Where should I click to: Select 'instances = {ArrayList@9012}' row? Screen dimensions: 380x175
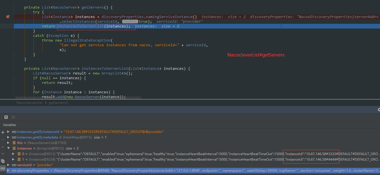tap(193, 148)
